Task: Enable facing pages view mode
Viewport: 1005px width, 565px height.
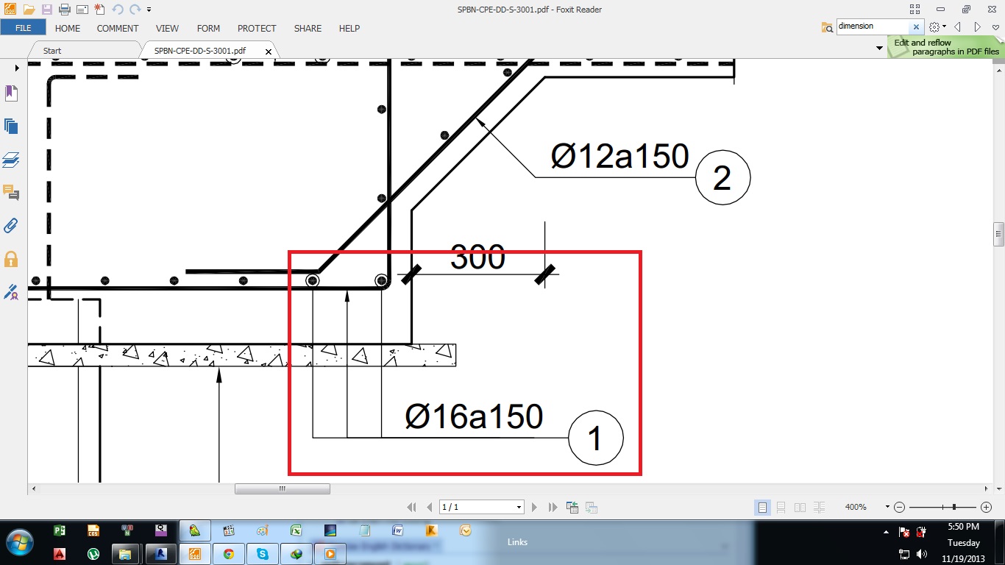Action: (x=800, y=507)
